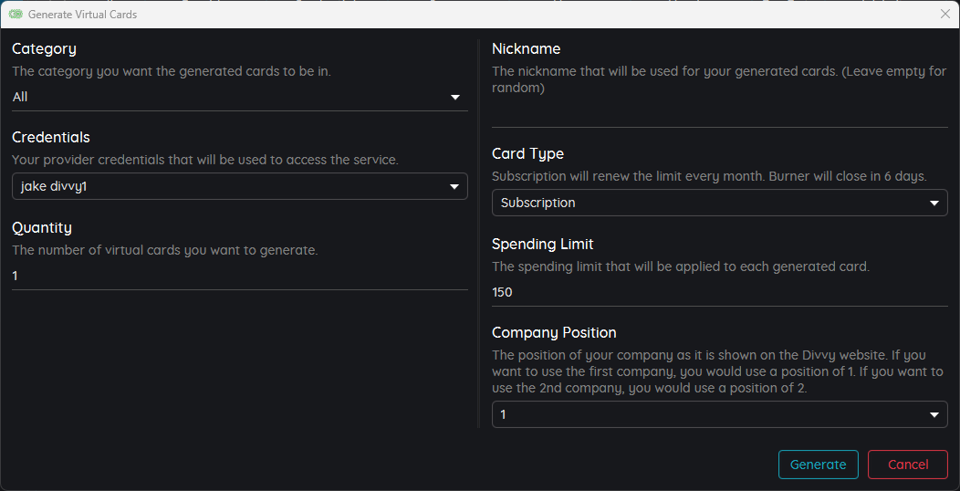This screenshot has width=960, height=491.
Task: Click the Spending Limit heading label
Action: [542, 244]
